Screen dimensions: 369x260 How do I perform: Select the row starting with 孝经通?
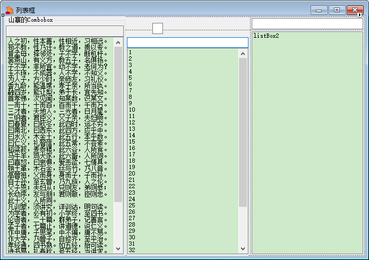point(60,245)
